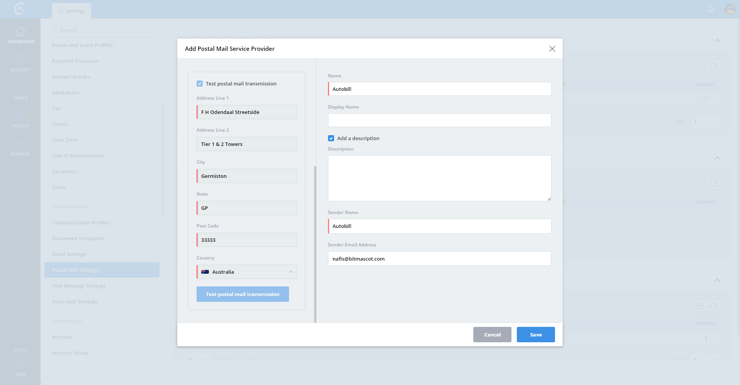This screenshot has width=740, height=385.
Task: Click the user avatar icon
Action: [730, 9]
